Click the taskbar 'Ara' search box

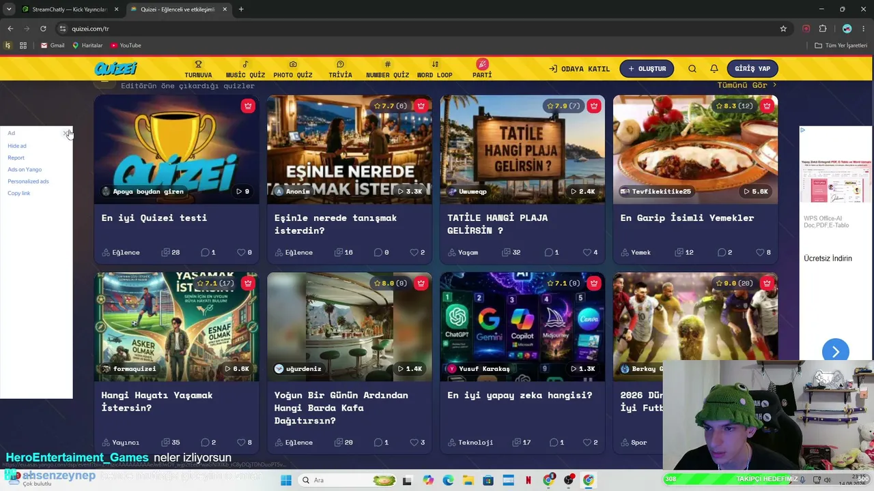coord(348,480)
